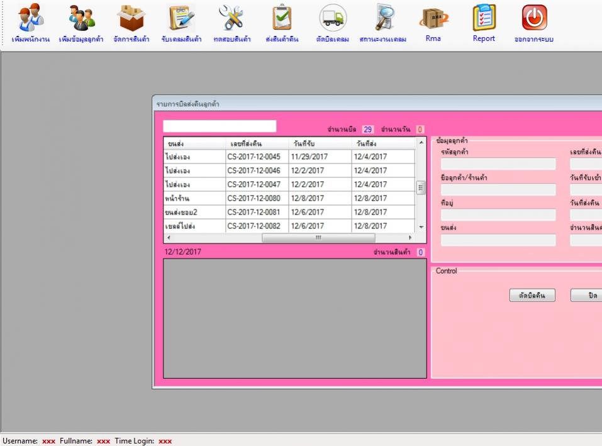Open ตัดบิลเคลม truck icon
Viewport: 602px width, 446px height.
tap(333, 23)
